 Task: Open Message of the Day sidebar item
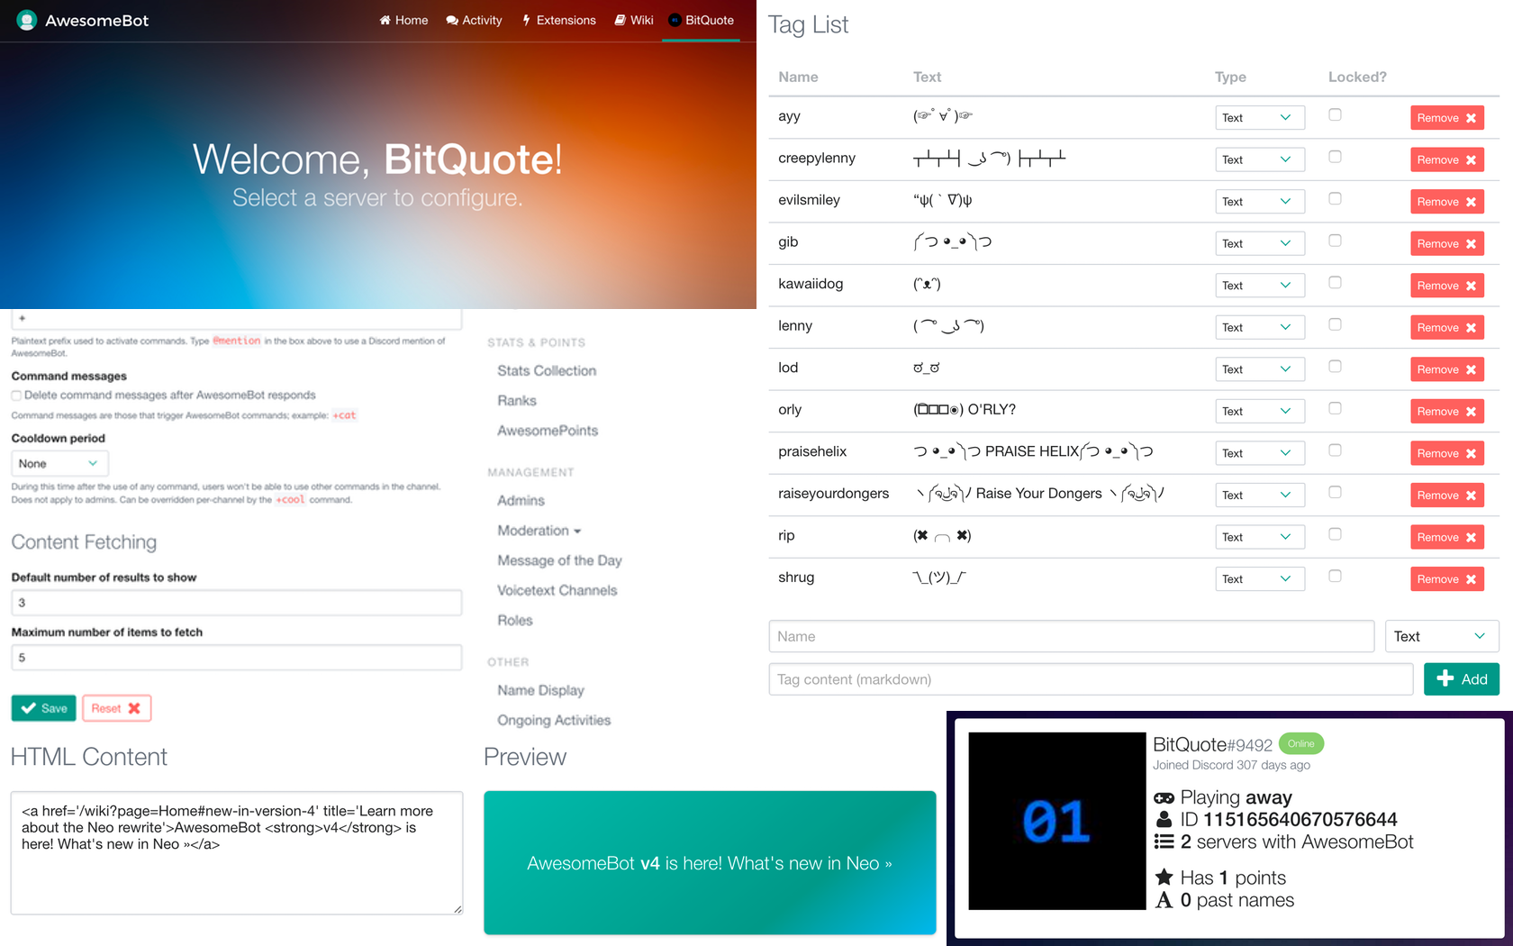pos(559,560)
